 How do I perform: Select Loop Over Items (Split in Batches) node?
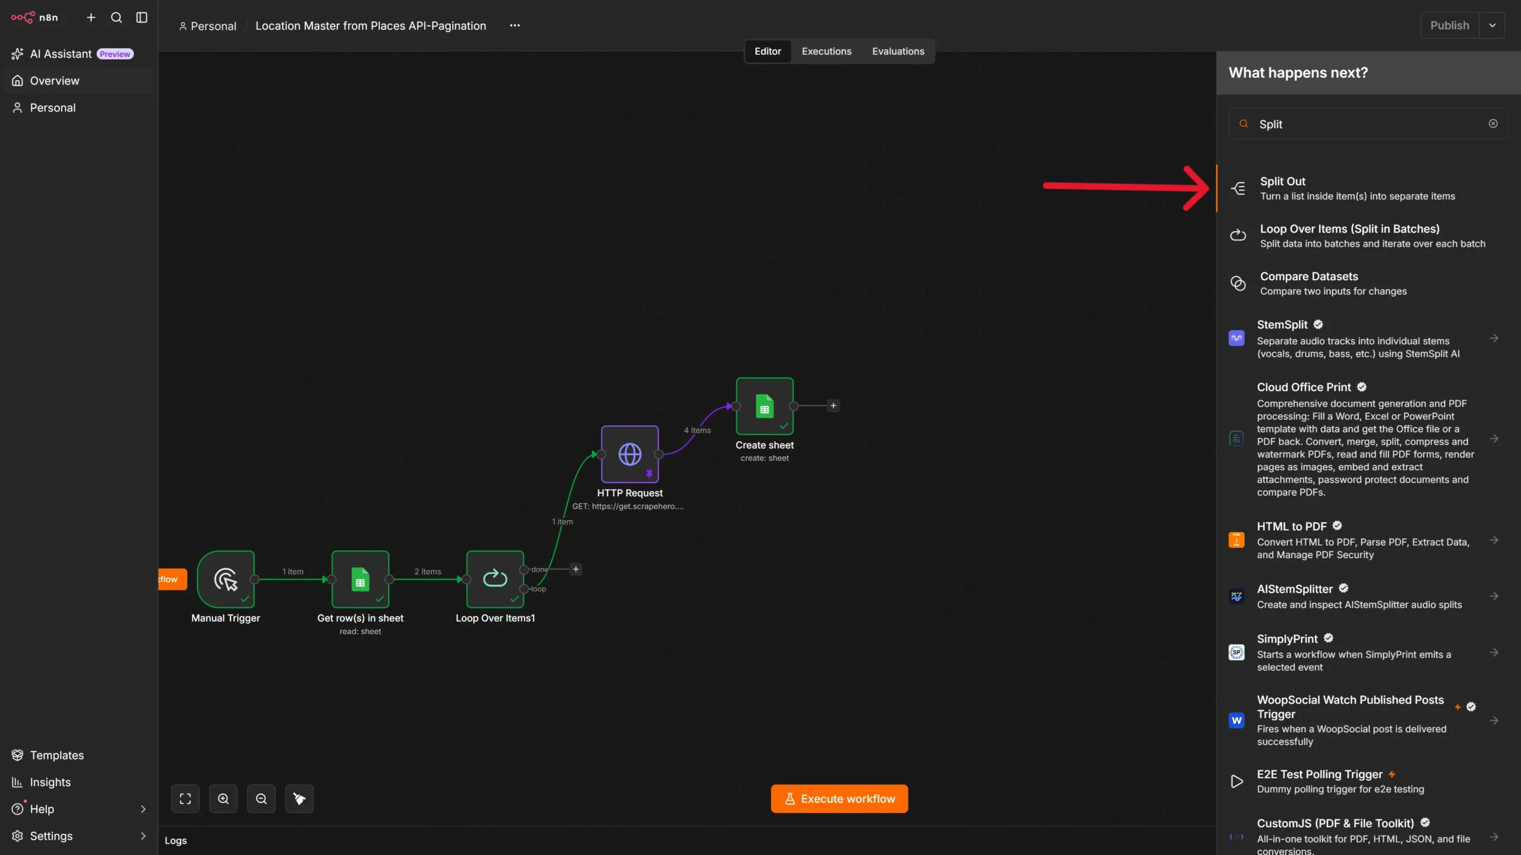[x=1368, y=236]
